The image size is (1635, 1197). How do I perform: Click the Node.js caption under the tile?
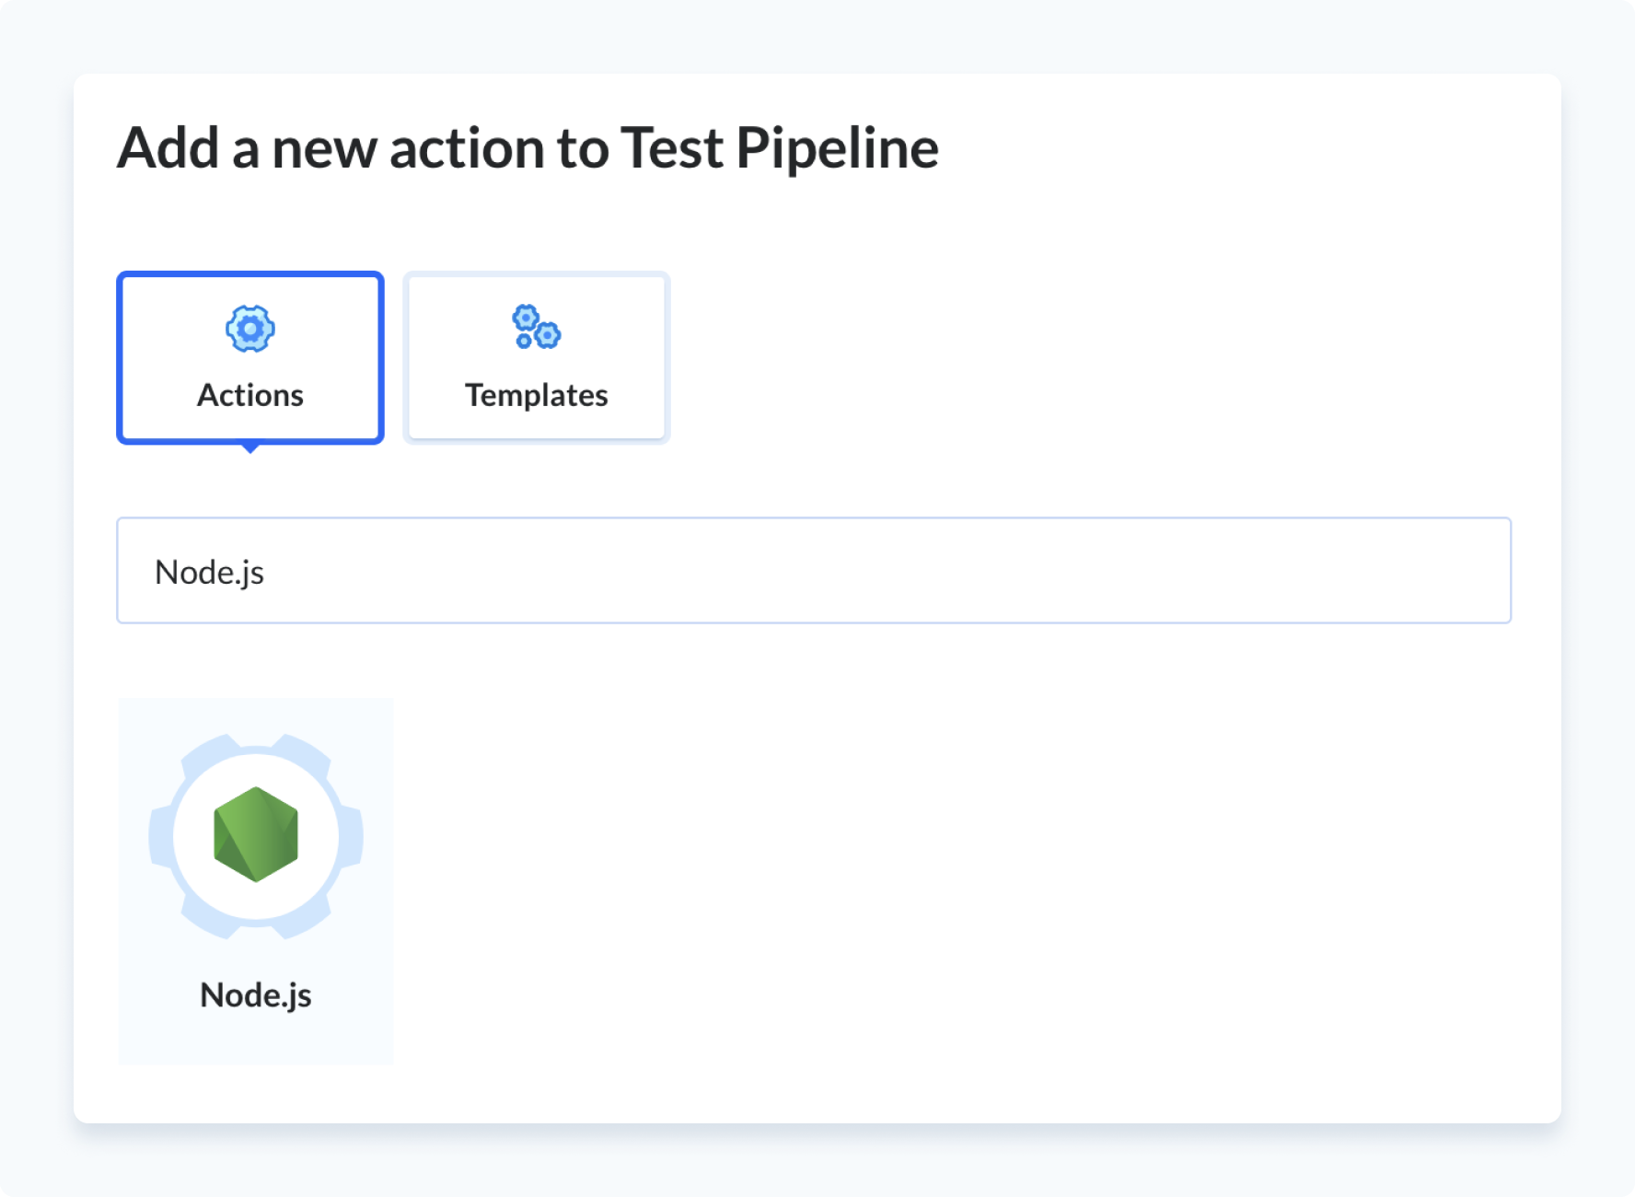256,995
